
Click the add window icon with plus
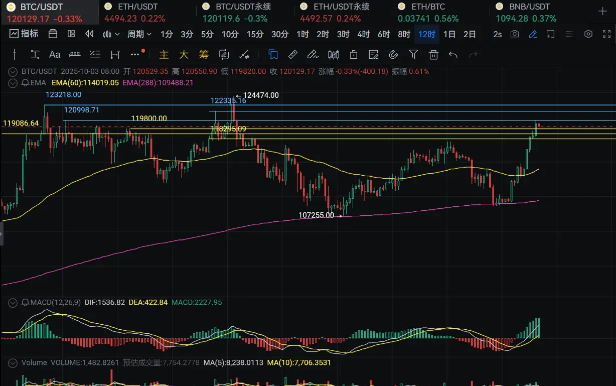(551, 34)
